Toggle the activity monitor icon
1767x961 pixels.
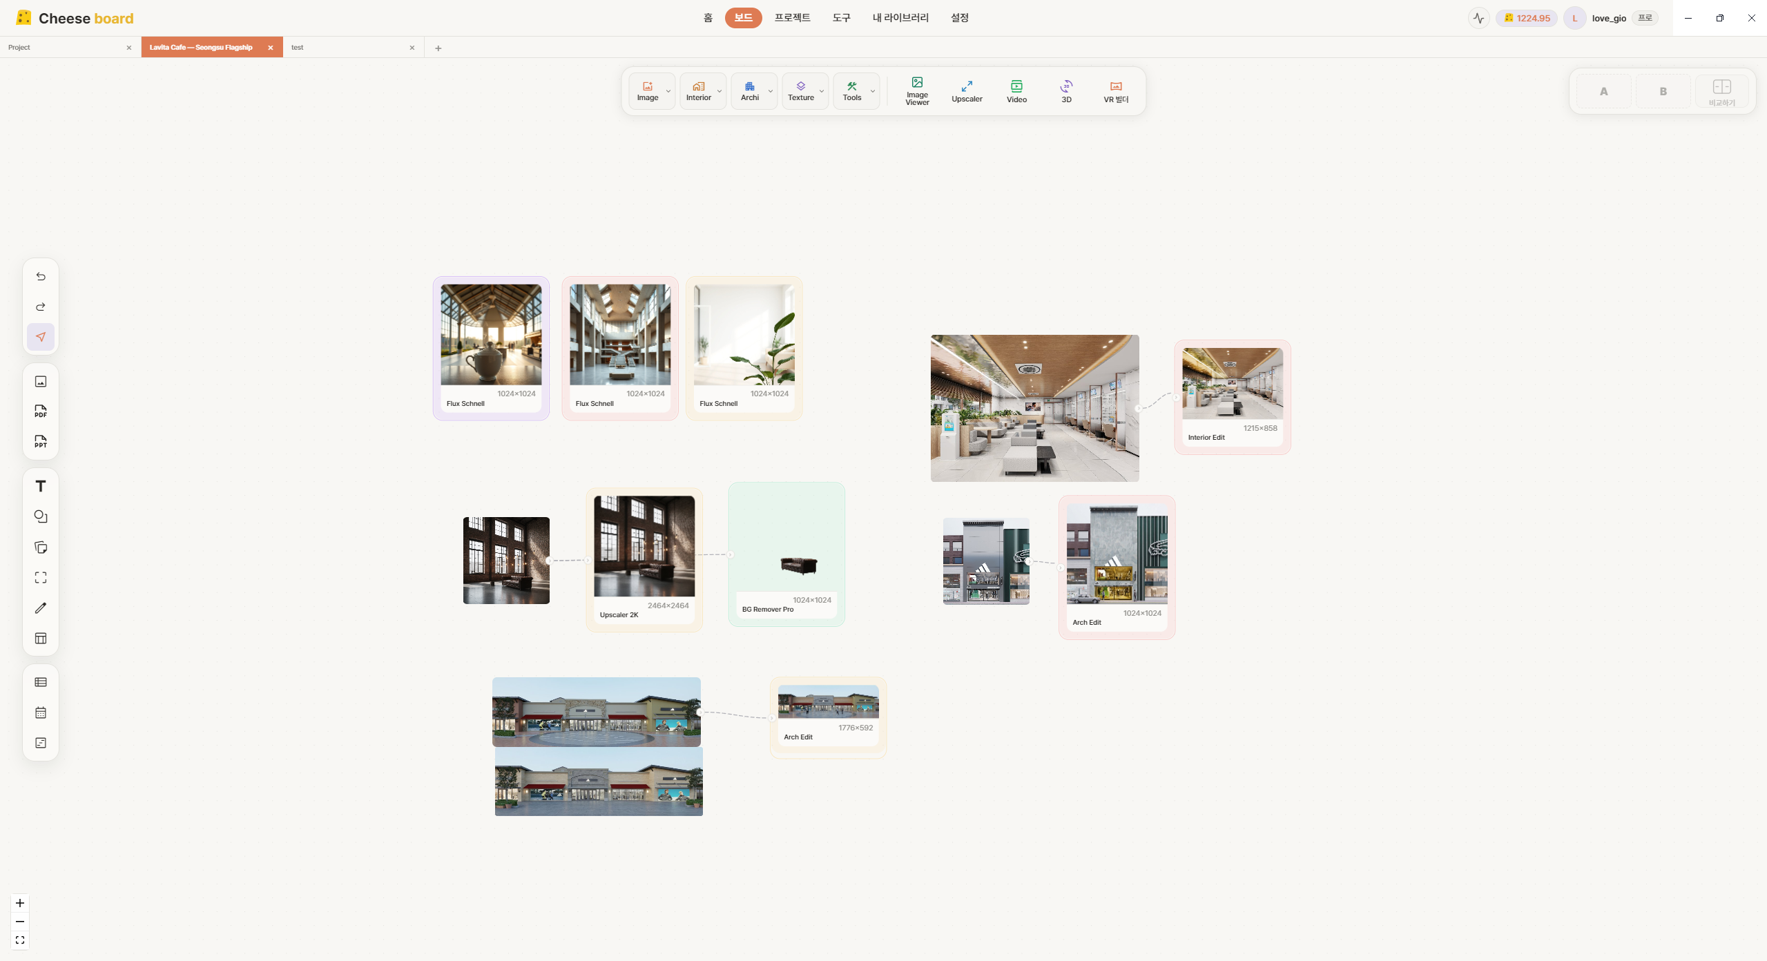pyautogui.click(x=1478, y=18)
